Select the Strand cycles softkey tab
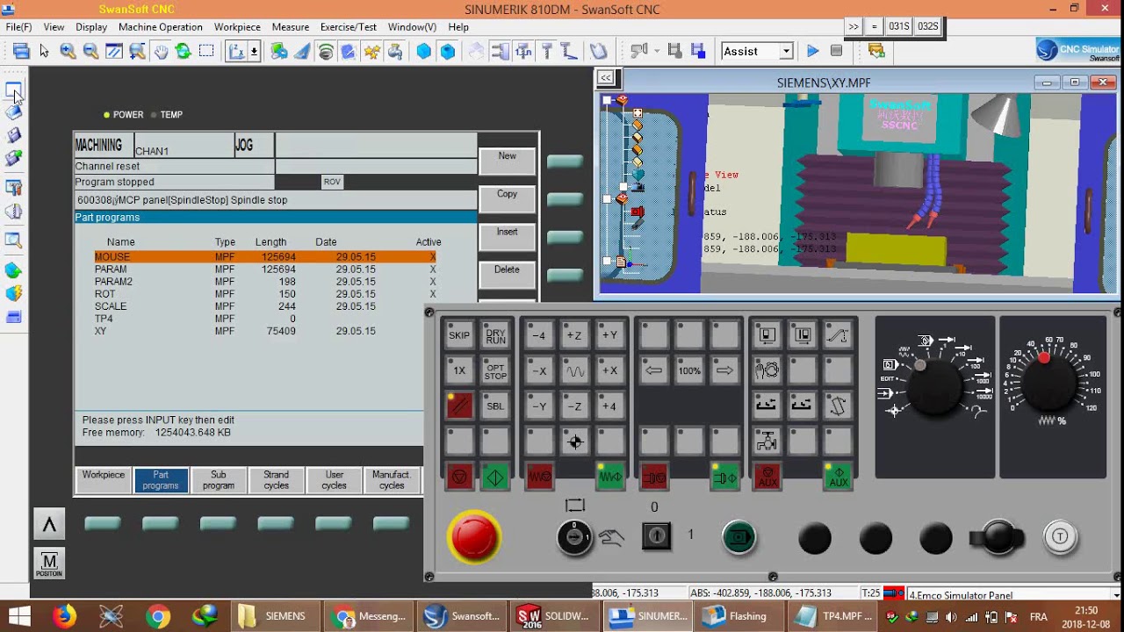Screen dimensions: 1124x632 (x=277, y=480)
